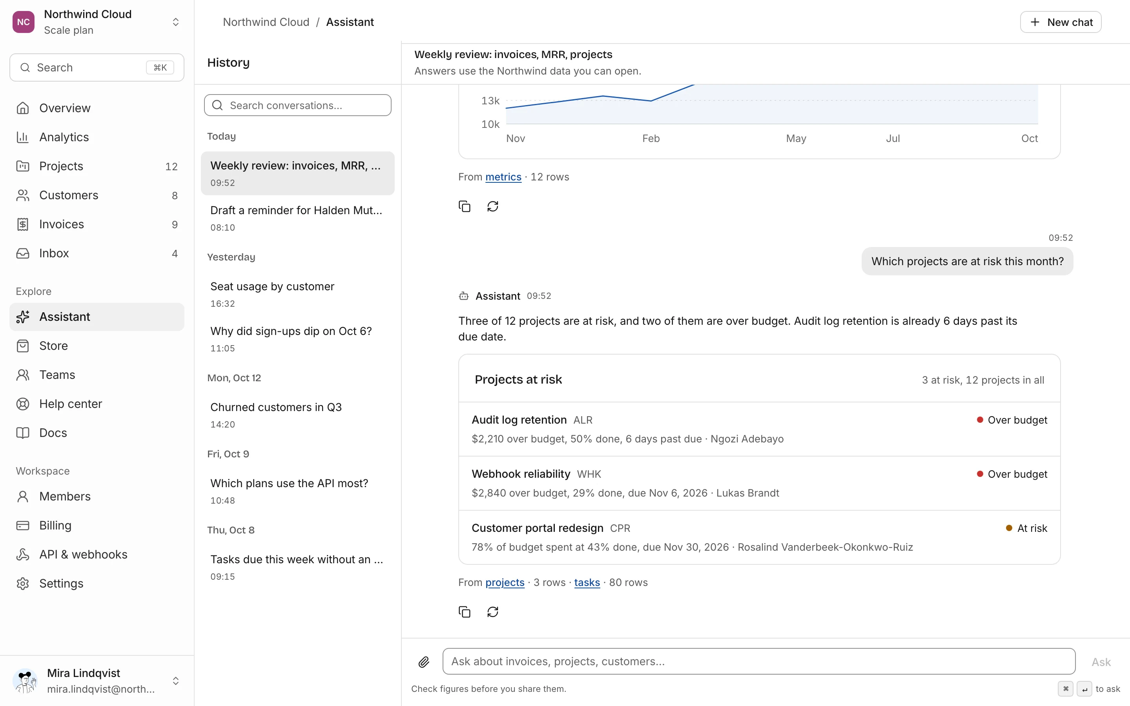
Task: Open 'Draft a reminder for Halden Mut...' conversation
Action: click(297, 218)
